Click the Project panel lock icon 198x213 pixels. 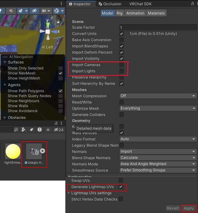coord(56,123)
